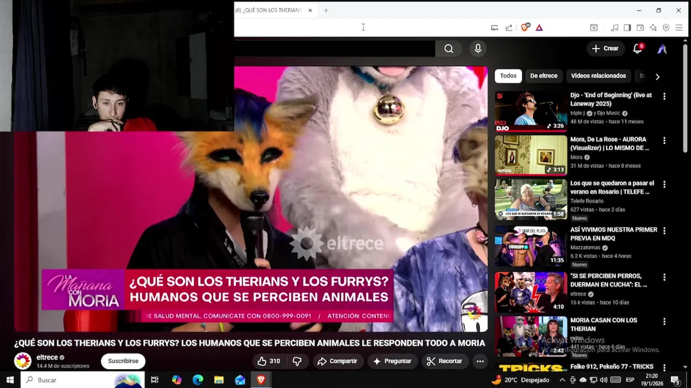Open ASÍ VIVIMOS NUESTRA PRIMER PREVIA title
The height and width of the screenshot is (388, 691).
614,234
